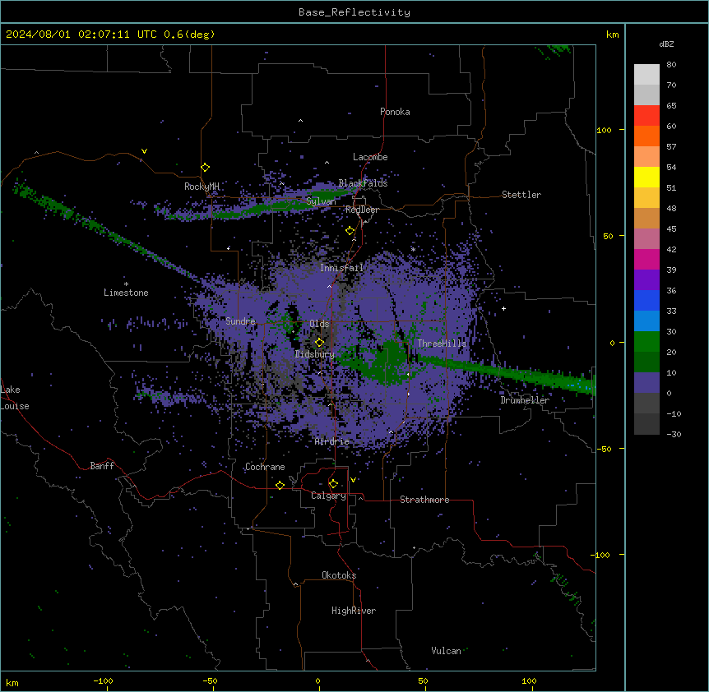Select the Lacombe label on the map
Screen dimensions: 709x692
tap(370, 157)
